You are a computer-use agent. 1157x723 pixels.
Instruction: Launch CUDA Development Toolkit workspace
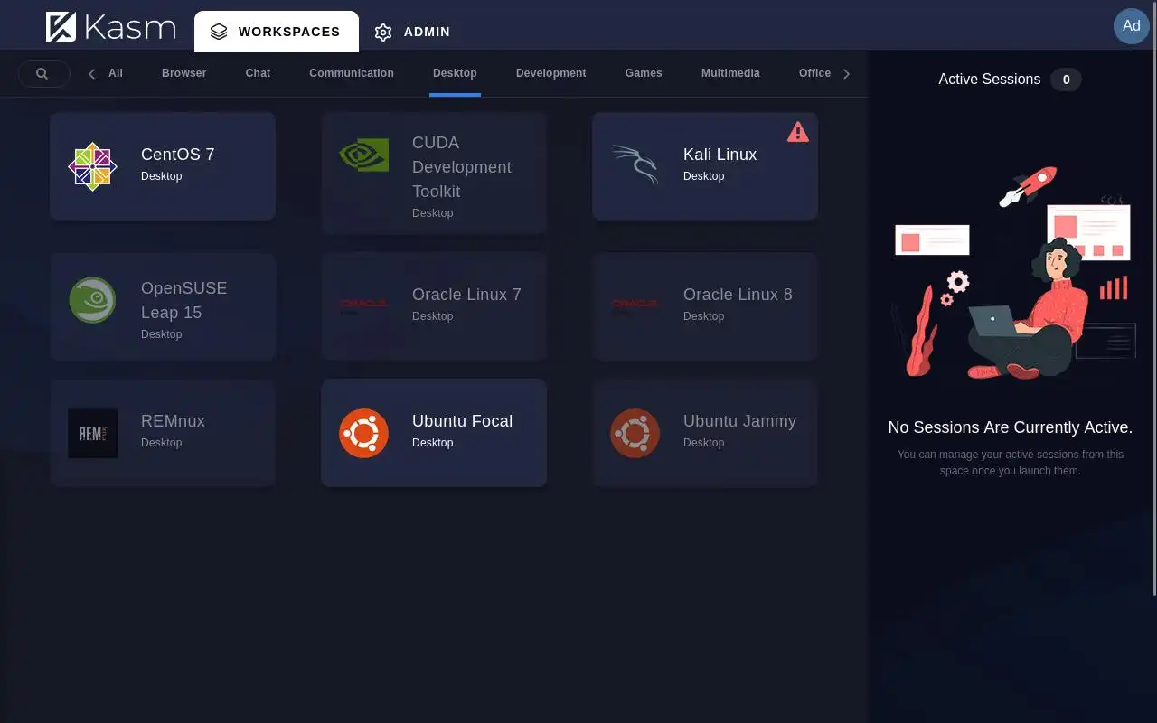(434, 174)
